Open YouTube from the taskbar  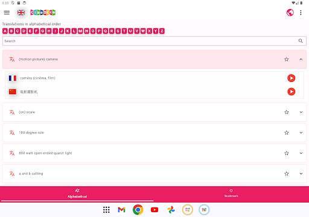(154, 210)
